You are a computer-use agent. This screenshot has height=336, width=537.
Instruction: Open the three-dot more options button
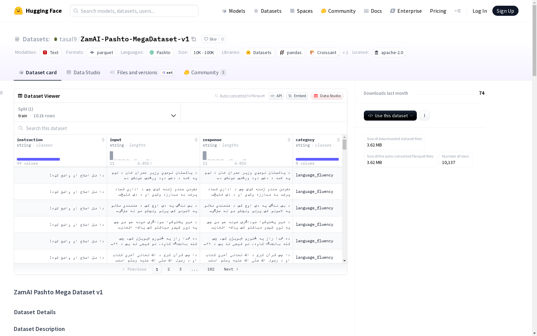[425, 116]
